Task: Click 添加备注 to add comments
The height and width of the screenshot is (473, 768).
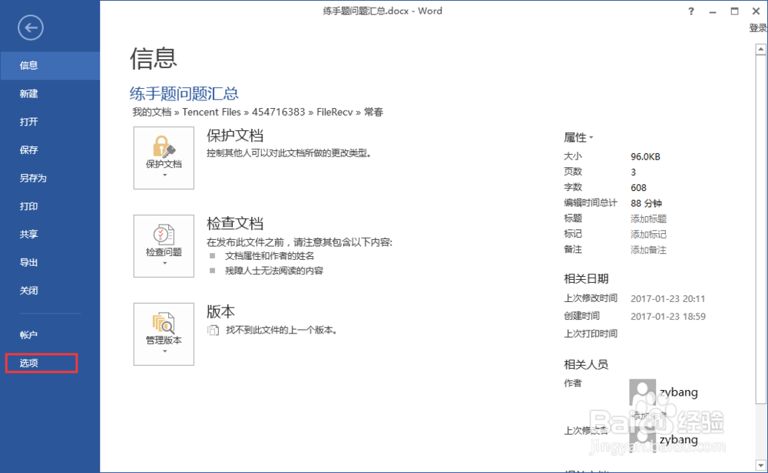Action: (x=649, y=250)
